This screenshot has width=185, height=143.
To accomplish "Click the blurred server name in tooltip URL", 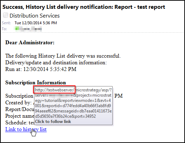I will [x=61, y=95].
